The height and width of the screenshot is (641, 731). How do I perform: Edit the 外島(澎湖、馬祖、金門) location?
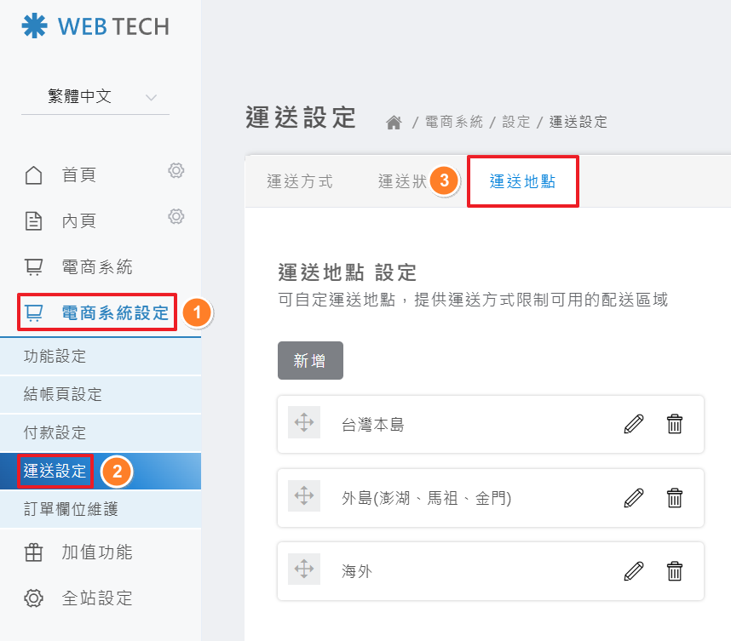coord(633,497)
